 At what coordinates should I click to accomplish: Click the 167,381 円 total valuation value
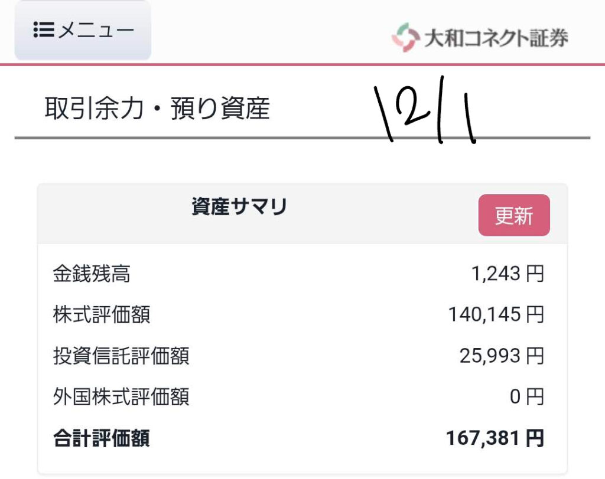click(495, 438)
